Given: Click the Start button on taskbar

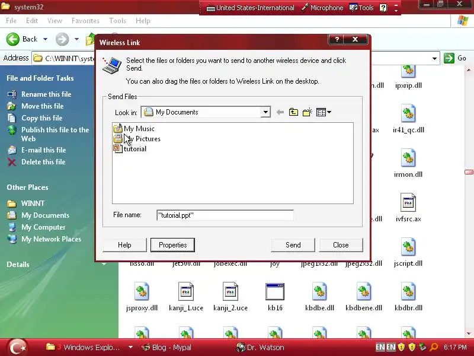Looking at the screenshot, I should [x=17, y=347].
